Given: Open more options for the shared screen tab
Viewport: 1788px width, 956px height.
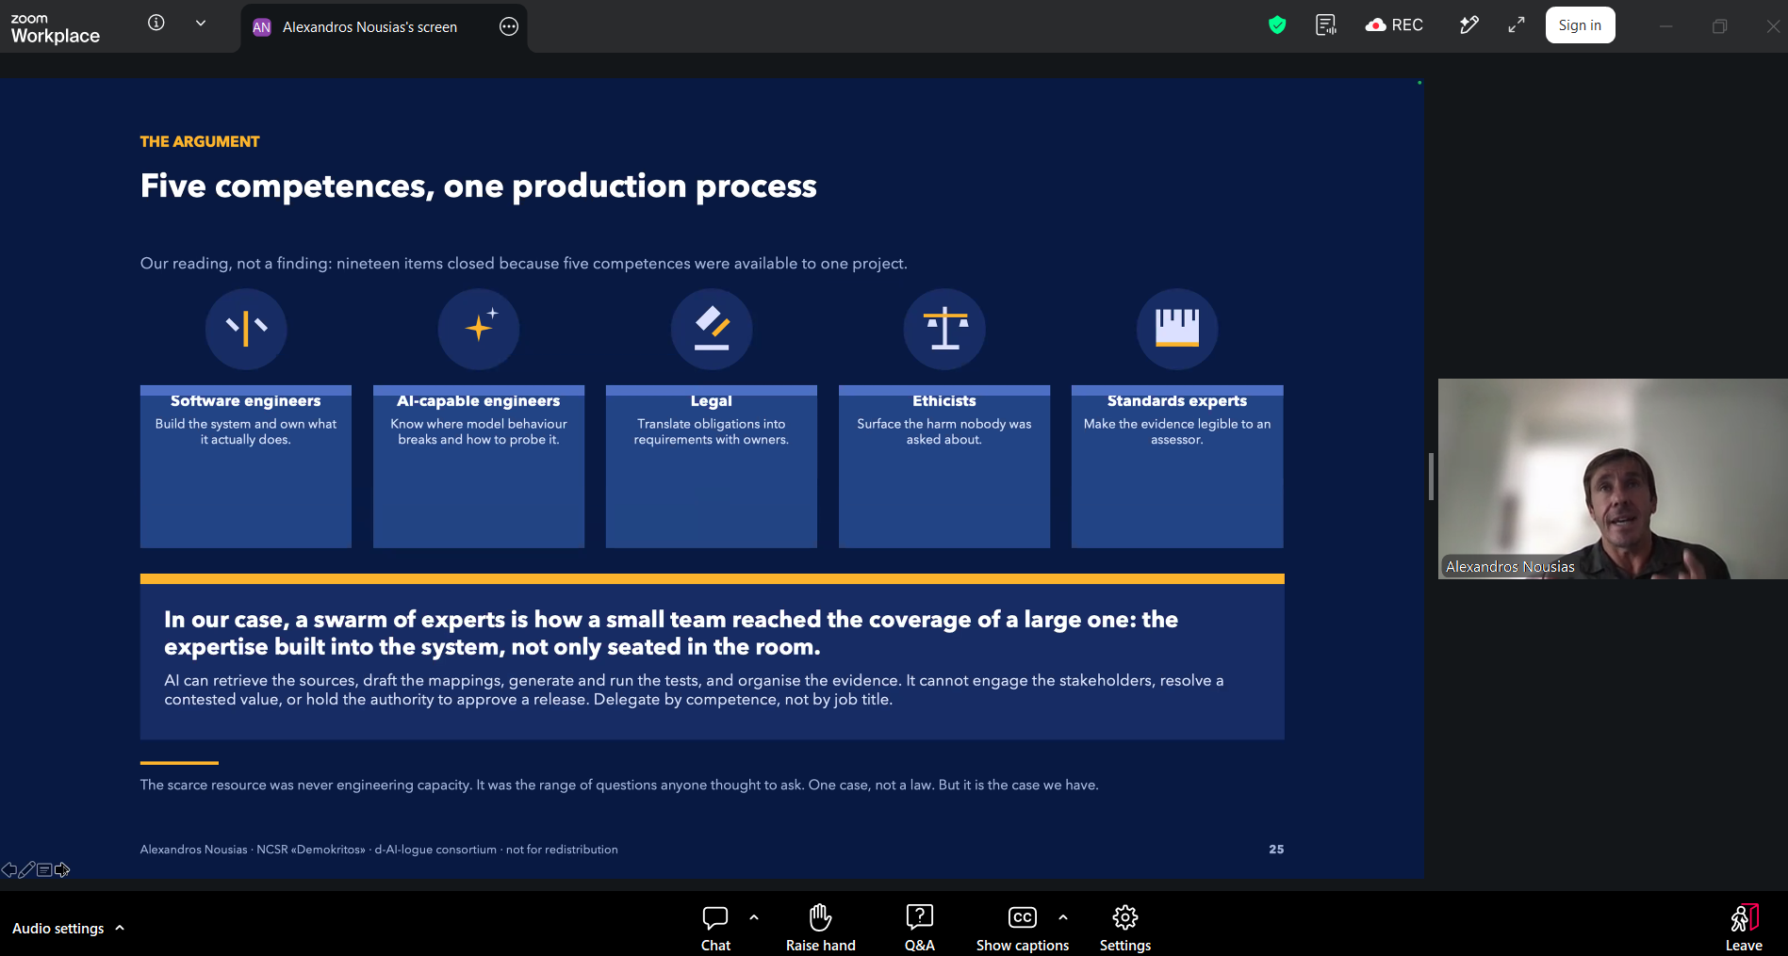Looking at the screenshot, I should [509, 27].
